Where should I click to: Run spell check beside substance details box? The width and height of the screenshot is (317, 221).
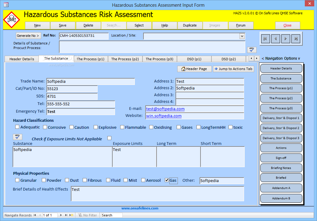pos(252,50)
